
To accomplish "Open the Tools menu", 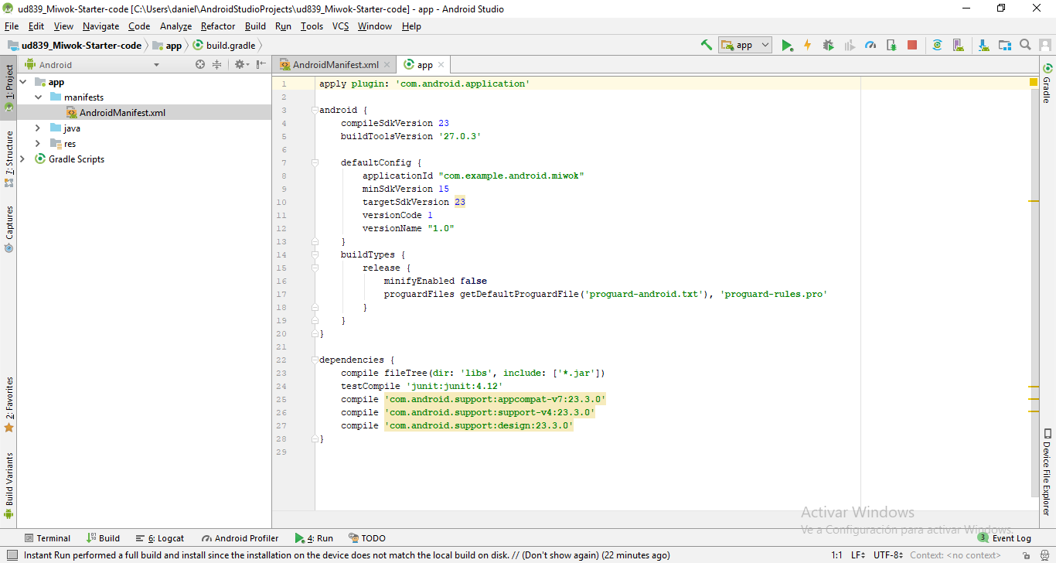I will click(x=312, y=26).
